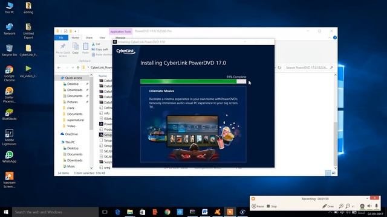Open Microsoft Edge from taskbar
The width and height of the screenshot is (387, 217).
(117, 212)
